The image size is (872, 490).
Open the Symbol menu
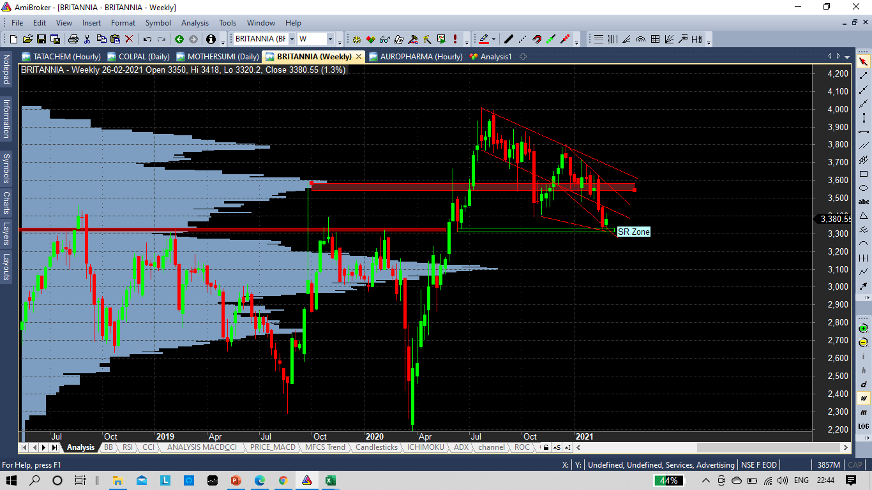click(x=158, y=22)
